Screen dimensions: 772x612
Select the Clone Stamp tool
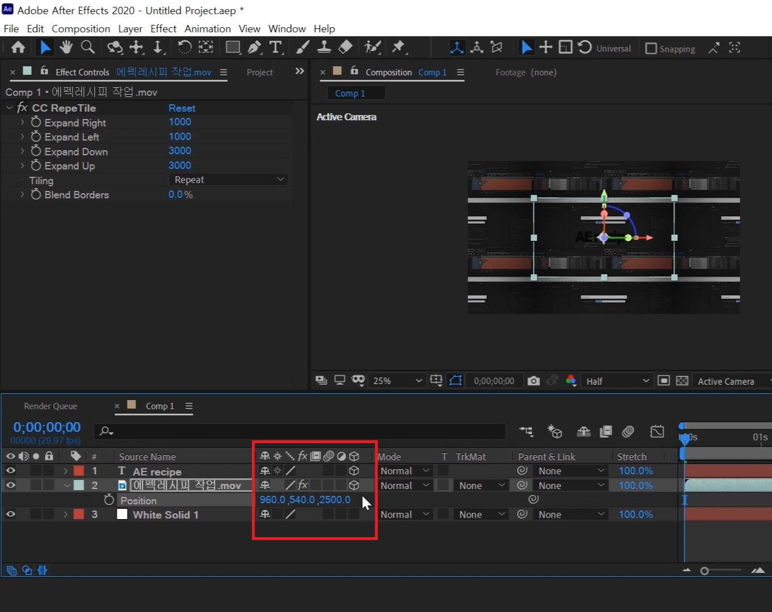pyautogui.click(x=324, y=48)
